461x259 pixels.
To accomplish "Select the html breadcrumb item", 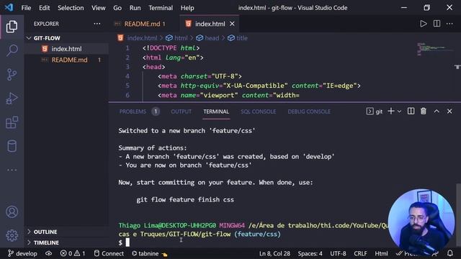I will (x=177, y=38).
